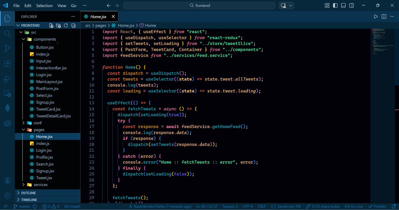Click Ln 42, Col 57 position
The image size is (399, 210).
tap(207, 206)
